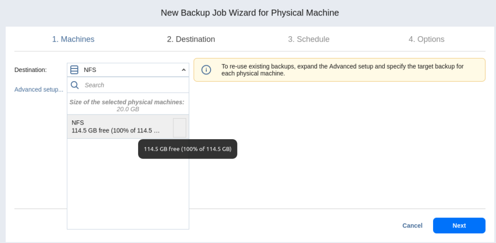The image size is (496, 243).
Task: Select the NFS repository list entry
Action: [116, 127]
